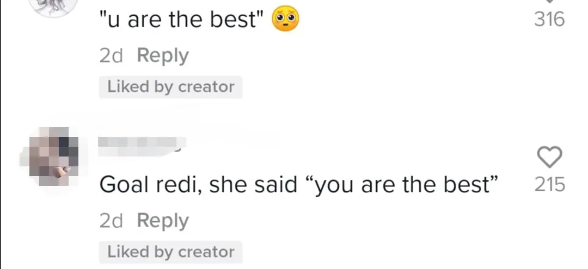Click "Liked by creator" badge under first comment
The height and width of the screenshot is (269, 588).
[170, 87]
